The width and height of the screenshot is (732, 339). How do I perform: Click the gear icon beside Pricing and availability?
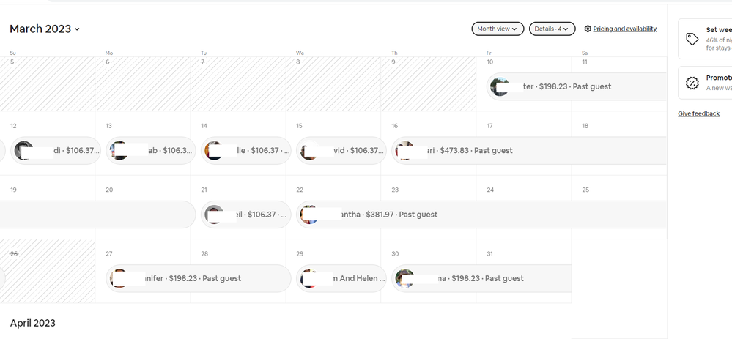click(588, 29)
